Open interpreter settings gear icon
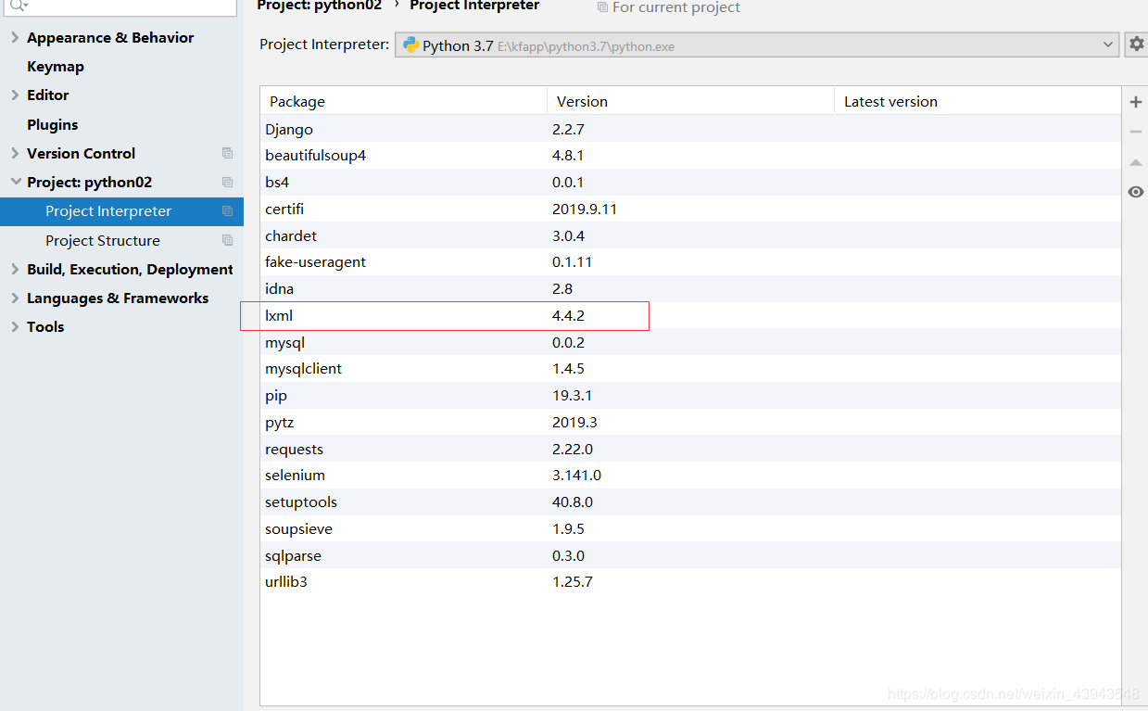The width and height of the screenshot is (1148, 711). [x=1137, y=44]
